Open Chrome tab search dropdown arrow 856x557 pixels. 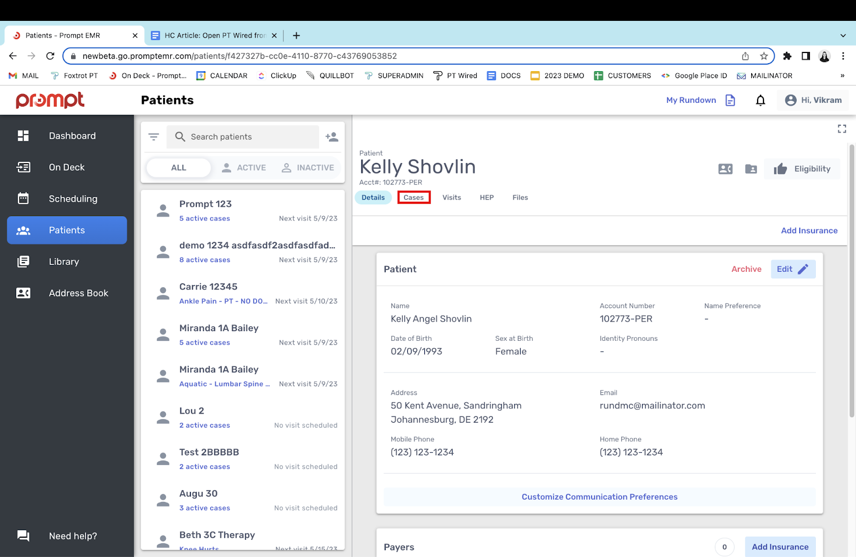pyautogui.click(x=843, y=36)
